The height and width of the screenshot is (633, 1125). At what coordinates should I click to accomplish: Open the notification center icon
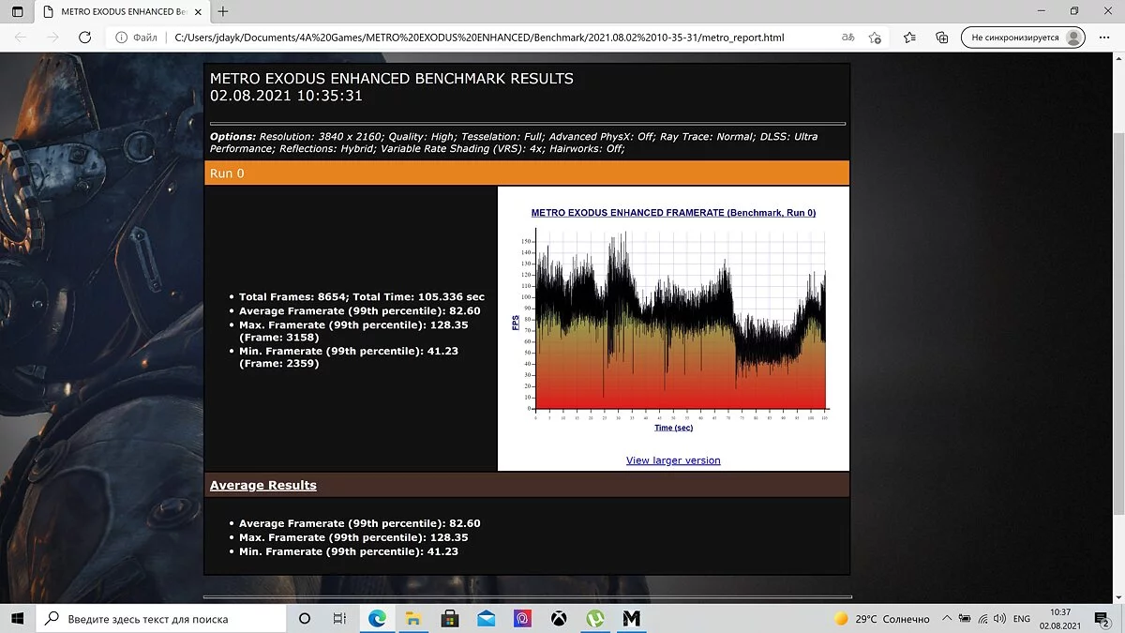(x=1101, y=619)
